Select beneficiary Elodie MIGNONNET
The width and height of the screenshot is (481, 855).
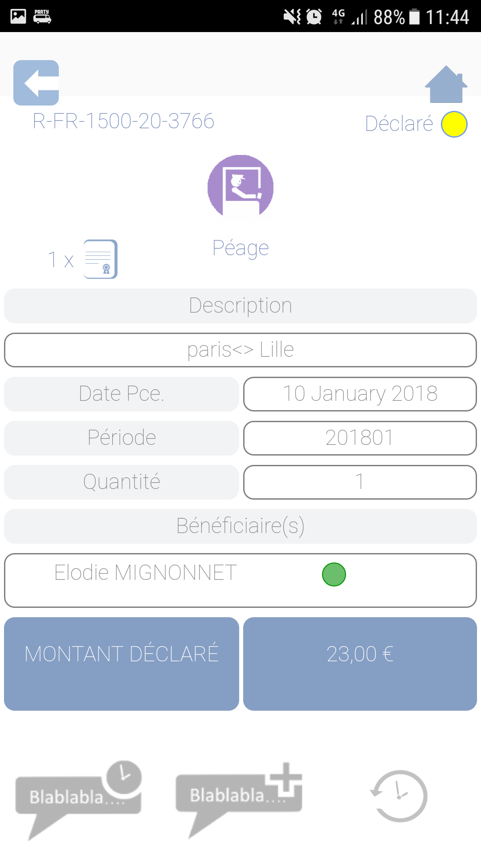(146, 573)
